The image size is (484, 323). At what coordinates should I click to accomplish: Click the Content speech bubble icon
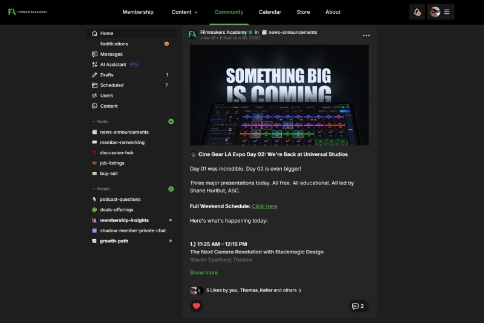(94, 106)
